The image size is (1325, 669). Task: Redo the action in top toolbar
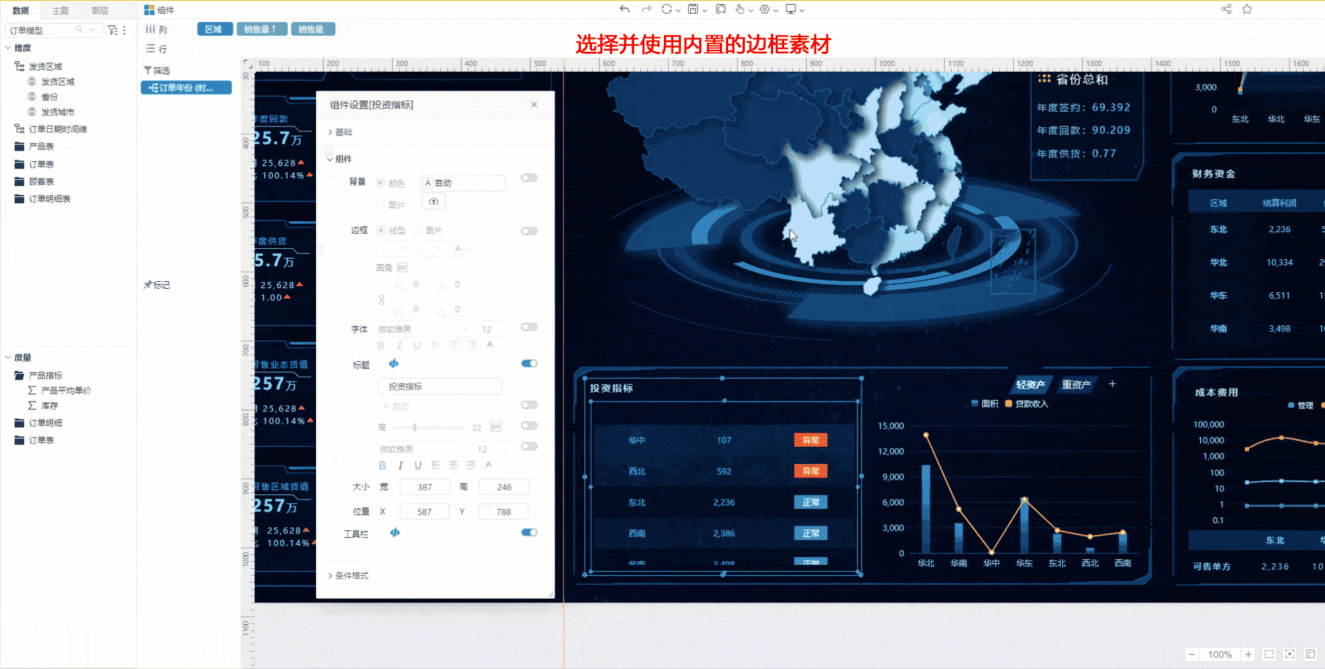[647, 9]
